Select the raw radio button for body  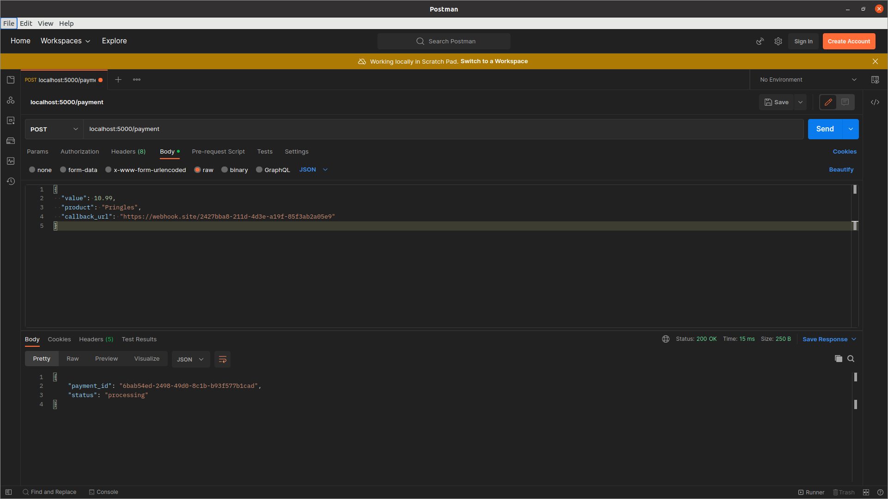pos(197,170)
